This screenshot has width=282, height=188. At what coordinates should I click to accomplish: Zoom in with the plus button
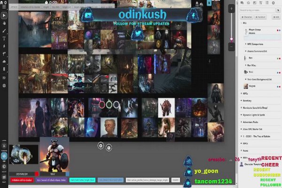point(231,8)
